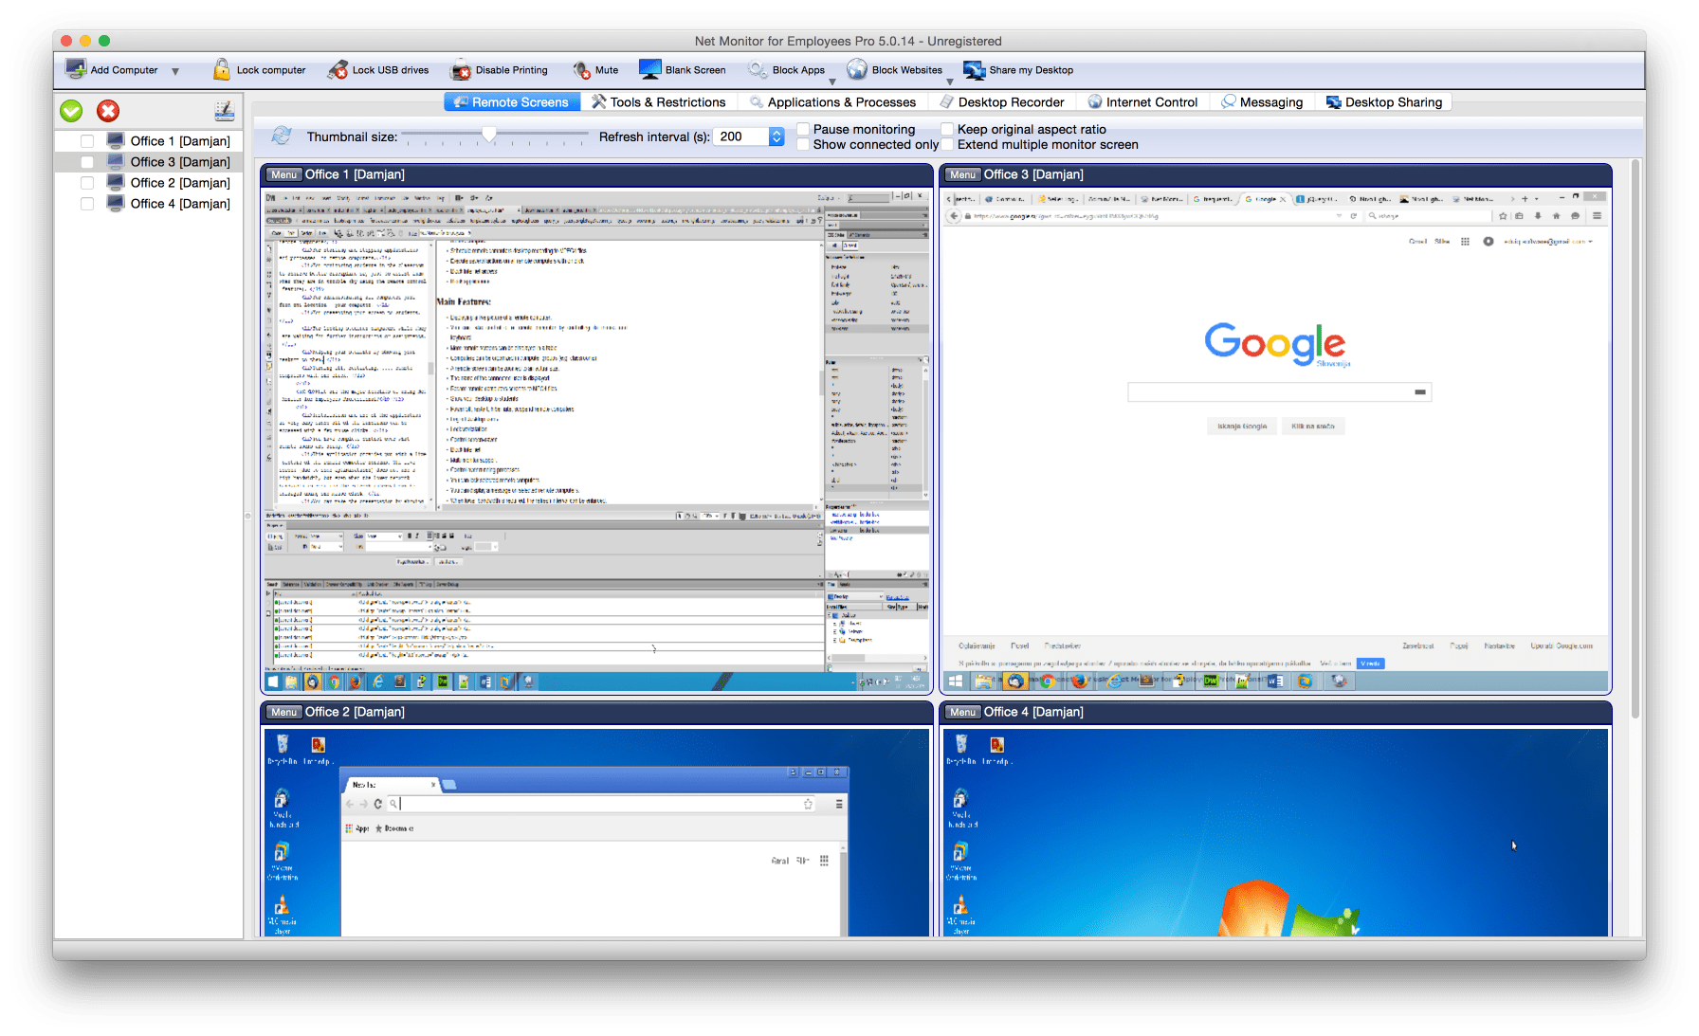Toggle the Keep original aspect ratio checkbox
The width and height of the screenshot is (1699, 1036).
click(x=947, y=129)
